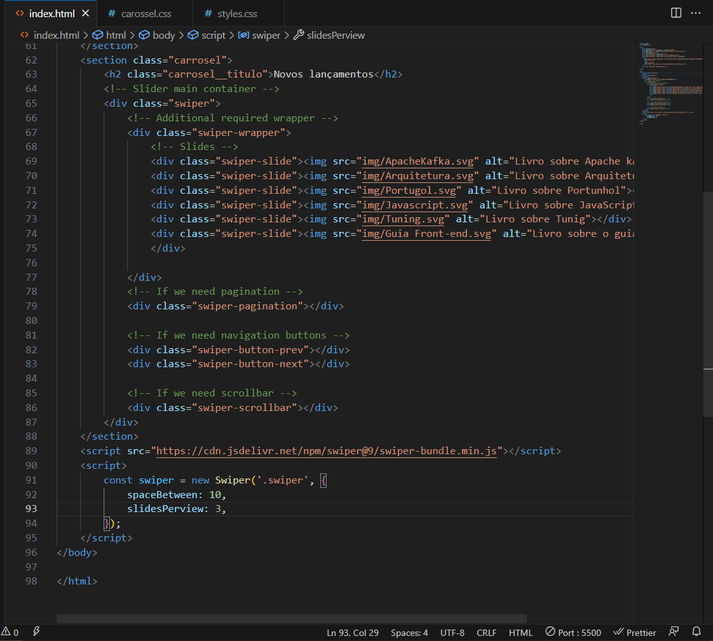713x641 pixels.
Task: Change file encoding UTF-8
Action: click(452, 633)
